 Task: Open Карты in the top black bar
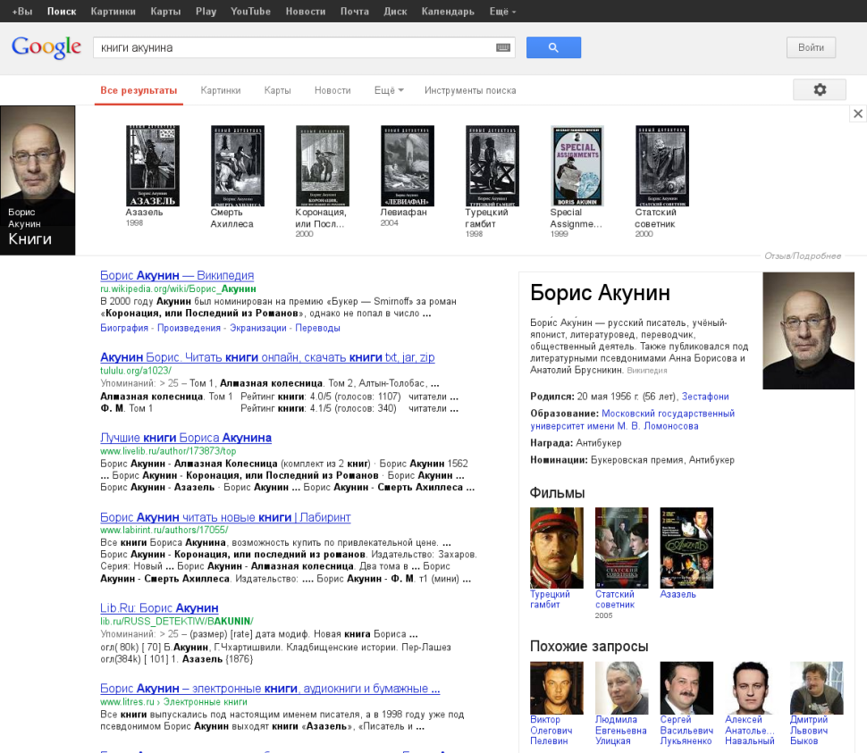point(166,11)
